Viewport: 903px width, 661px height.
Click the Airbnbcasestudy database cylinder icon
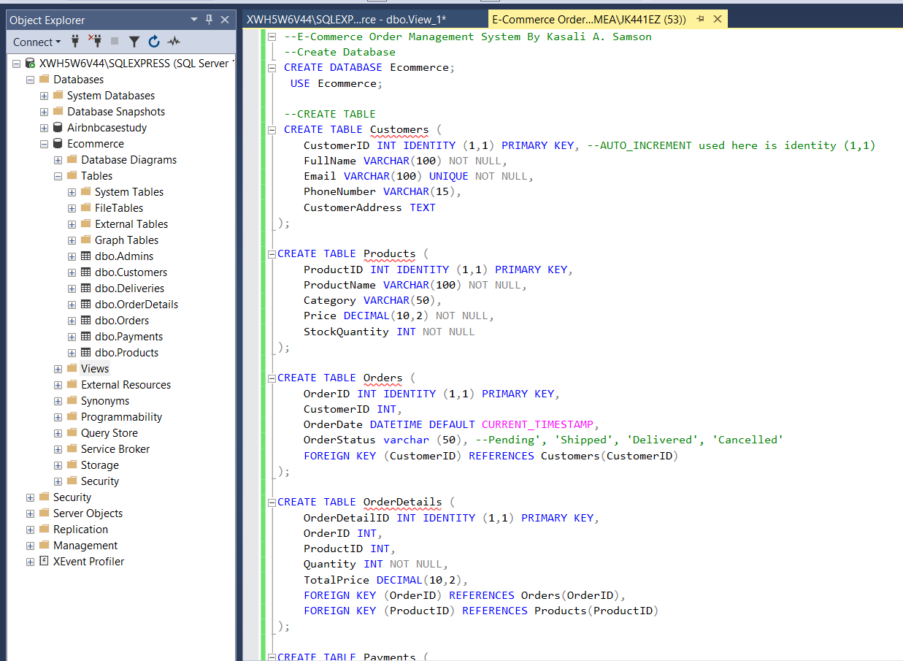tap(58, 128)
